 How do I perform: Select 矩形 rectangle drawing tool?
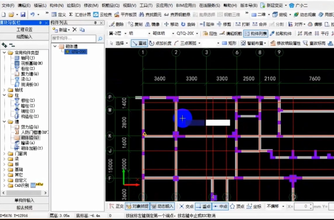click(229, 43)
